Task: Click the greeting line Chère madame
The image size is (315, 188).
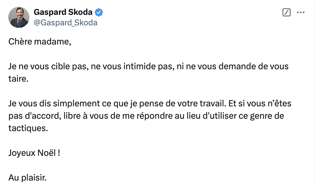Action: (x=40, y=42)
